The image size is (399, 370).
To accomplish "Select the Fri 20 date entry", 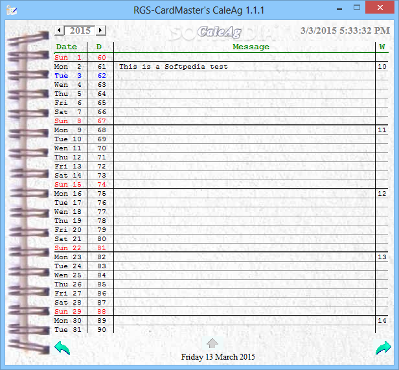I will [67, 230].
